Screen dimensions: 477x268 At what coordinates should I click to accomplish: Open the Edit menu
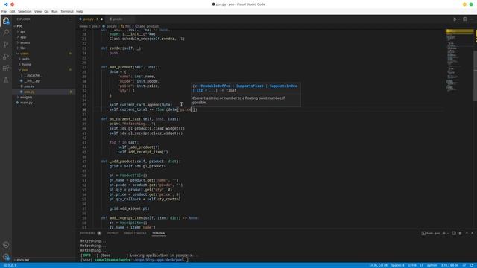click(12, 12)
